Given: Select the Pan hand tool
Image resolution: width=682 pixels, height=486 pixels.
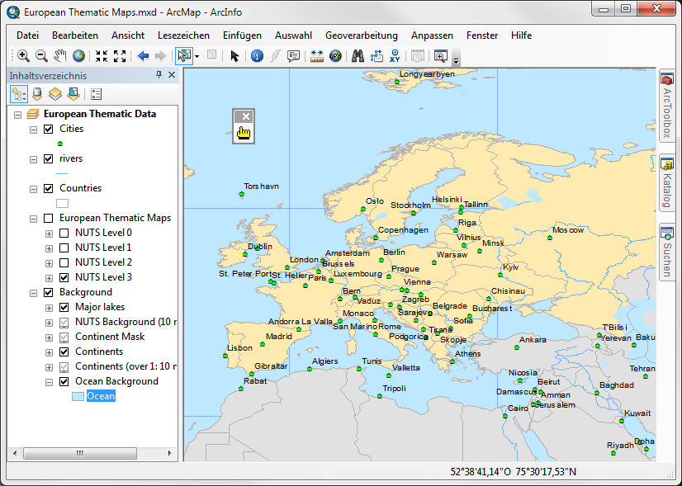Looking at the screenshot, I should 60,56.
